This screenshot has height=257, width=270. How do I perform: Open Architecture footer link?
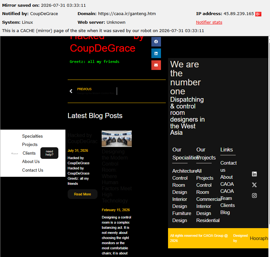pos(184,171)
